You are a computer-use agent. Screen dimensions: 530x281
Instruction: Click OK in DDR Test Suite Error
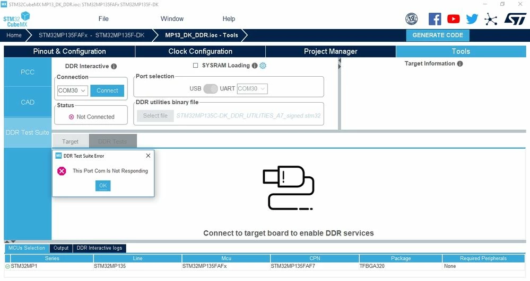click(x=103, y=186)
